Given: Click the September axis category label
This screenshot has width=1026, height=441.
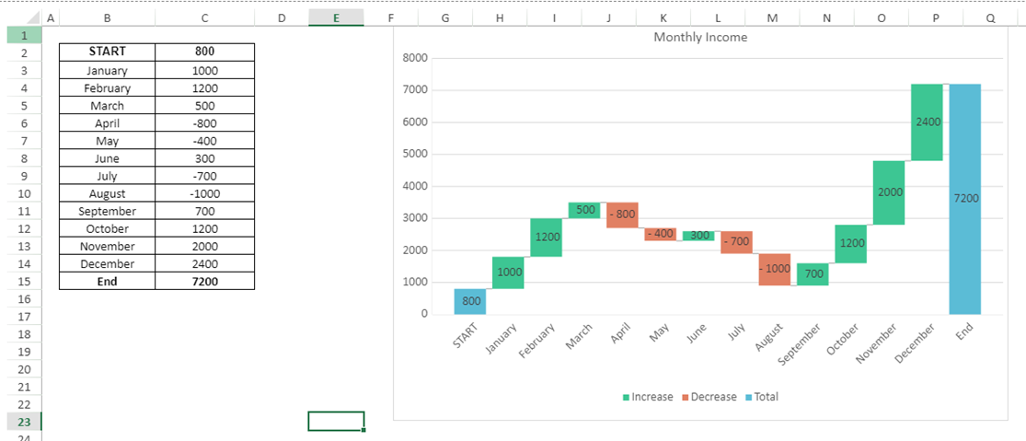Looking at the screenshot, I should pyautogui.click(x=801, y=341).
